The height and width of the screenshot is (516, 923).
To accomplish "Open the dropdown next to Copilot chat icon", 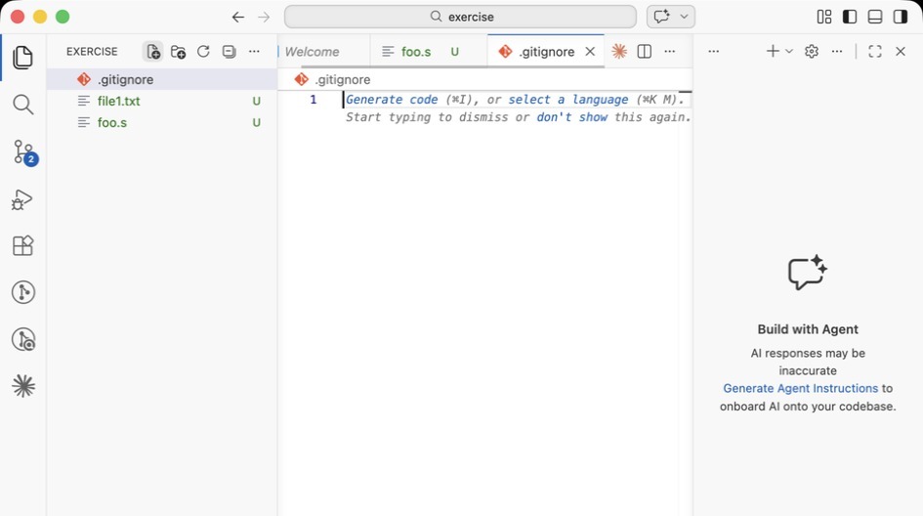I will pyautogui.click(x=685, y=17).
